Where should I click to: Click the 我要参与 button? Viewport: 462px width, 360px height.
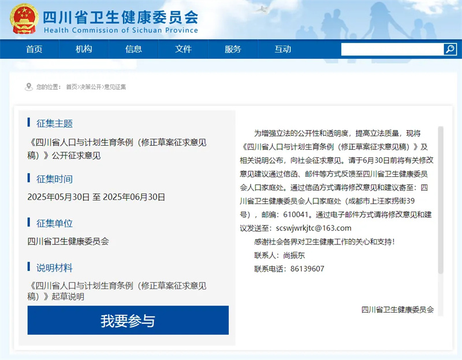pyautogui.click(x=128, y=320)
